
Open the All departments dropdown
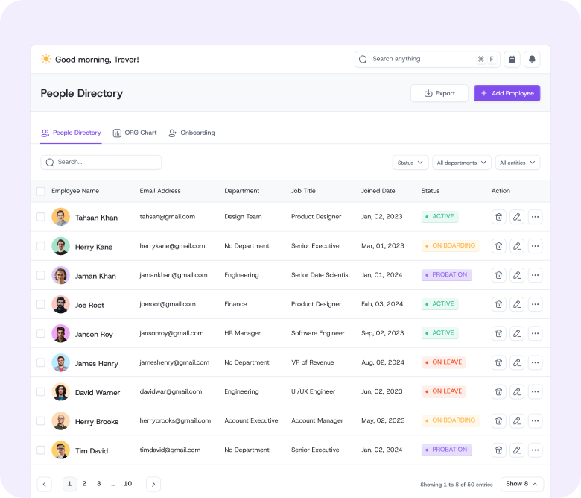click(461, 163)
